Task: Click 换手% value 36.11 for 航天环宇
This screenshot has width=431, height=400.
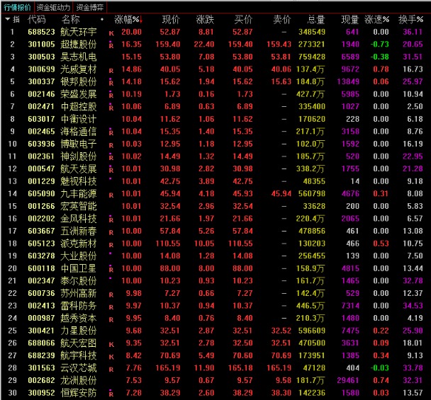Action: (x=413, y=32)
